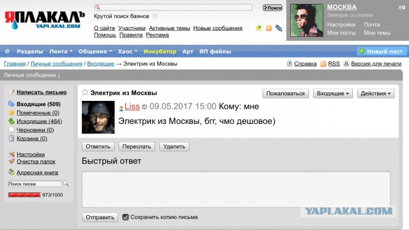
Task: Click the 'Удалить' button
Action: 174,146
